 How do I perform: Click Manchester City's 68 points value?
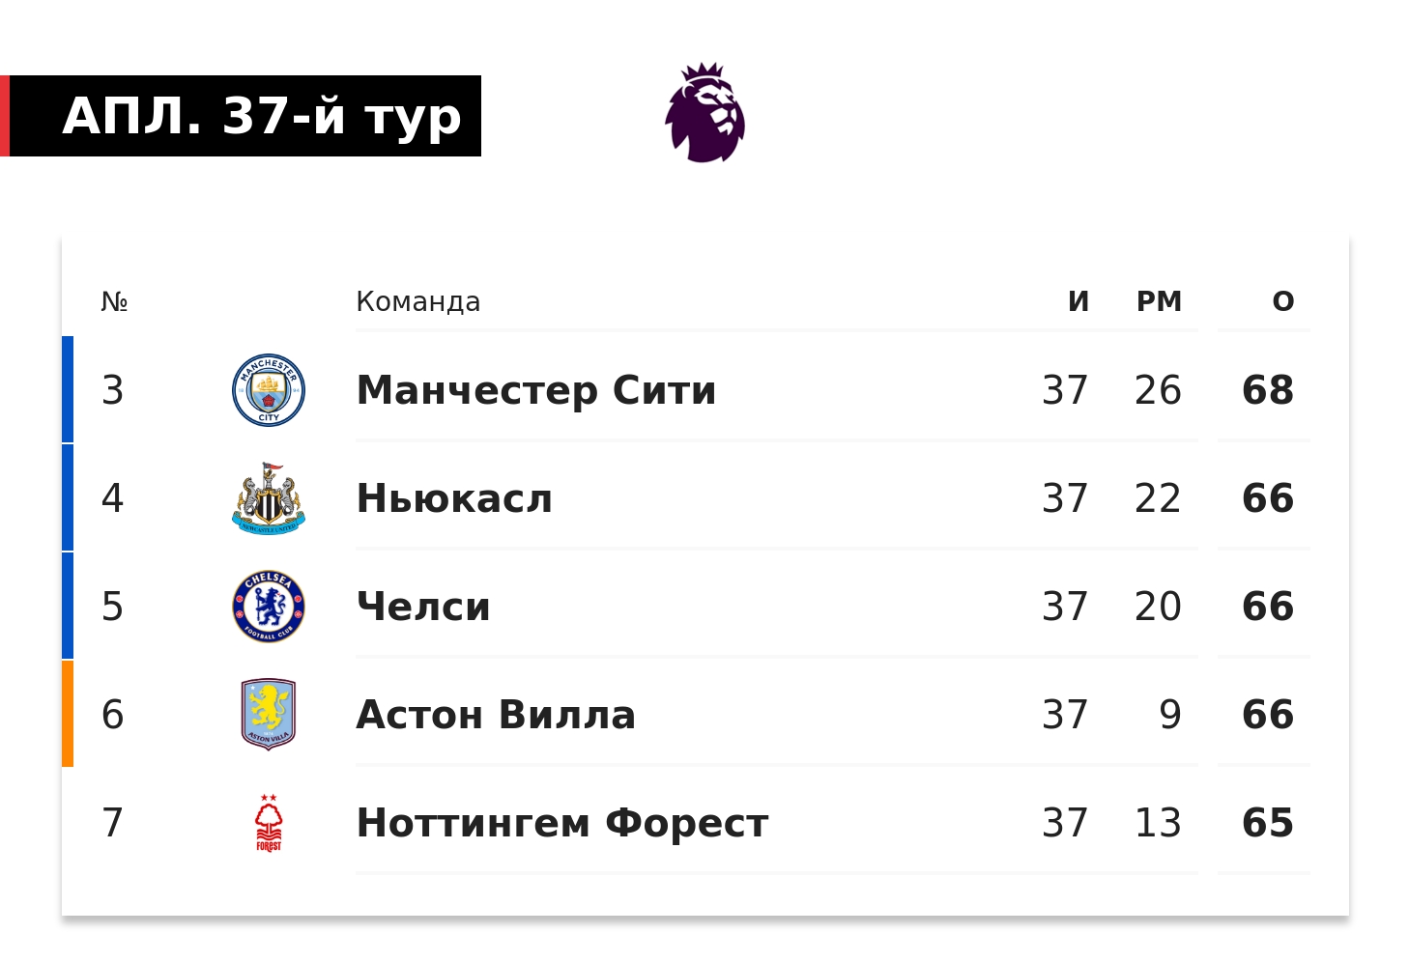click(1268, 390)
